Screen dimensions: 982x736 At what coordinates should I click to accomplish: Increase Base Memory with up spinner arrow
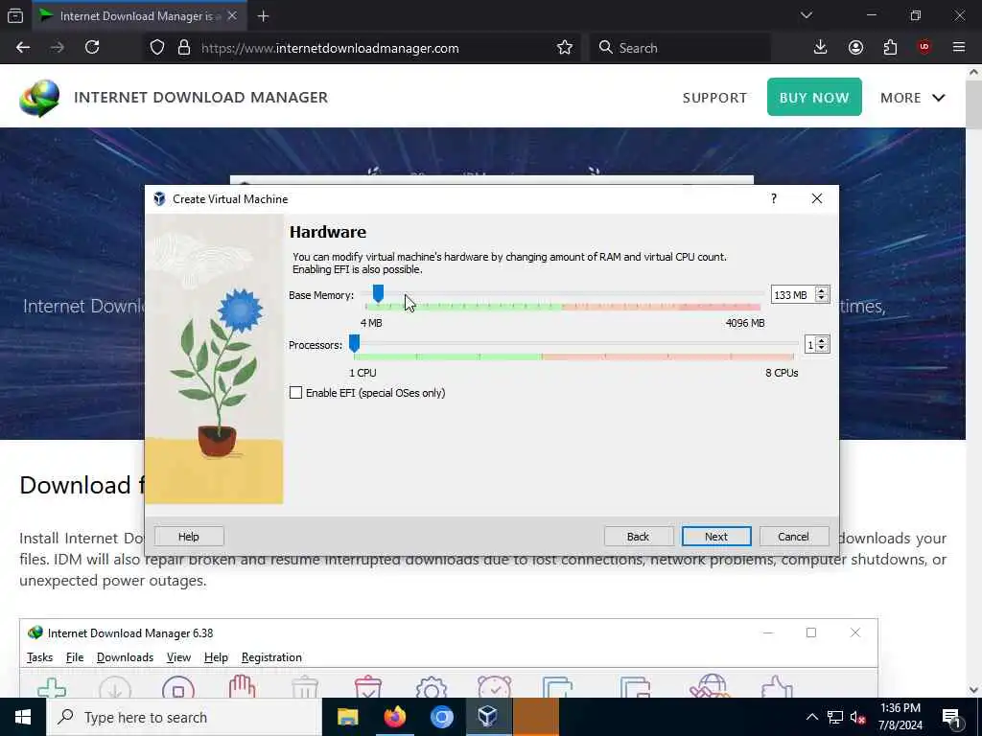(x=822, y=291)
